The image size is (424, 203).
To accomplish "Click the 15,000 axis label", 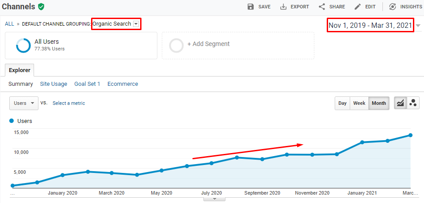I will [21, 132].
